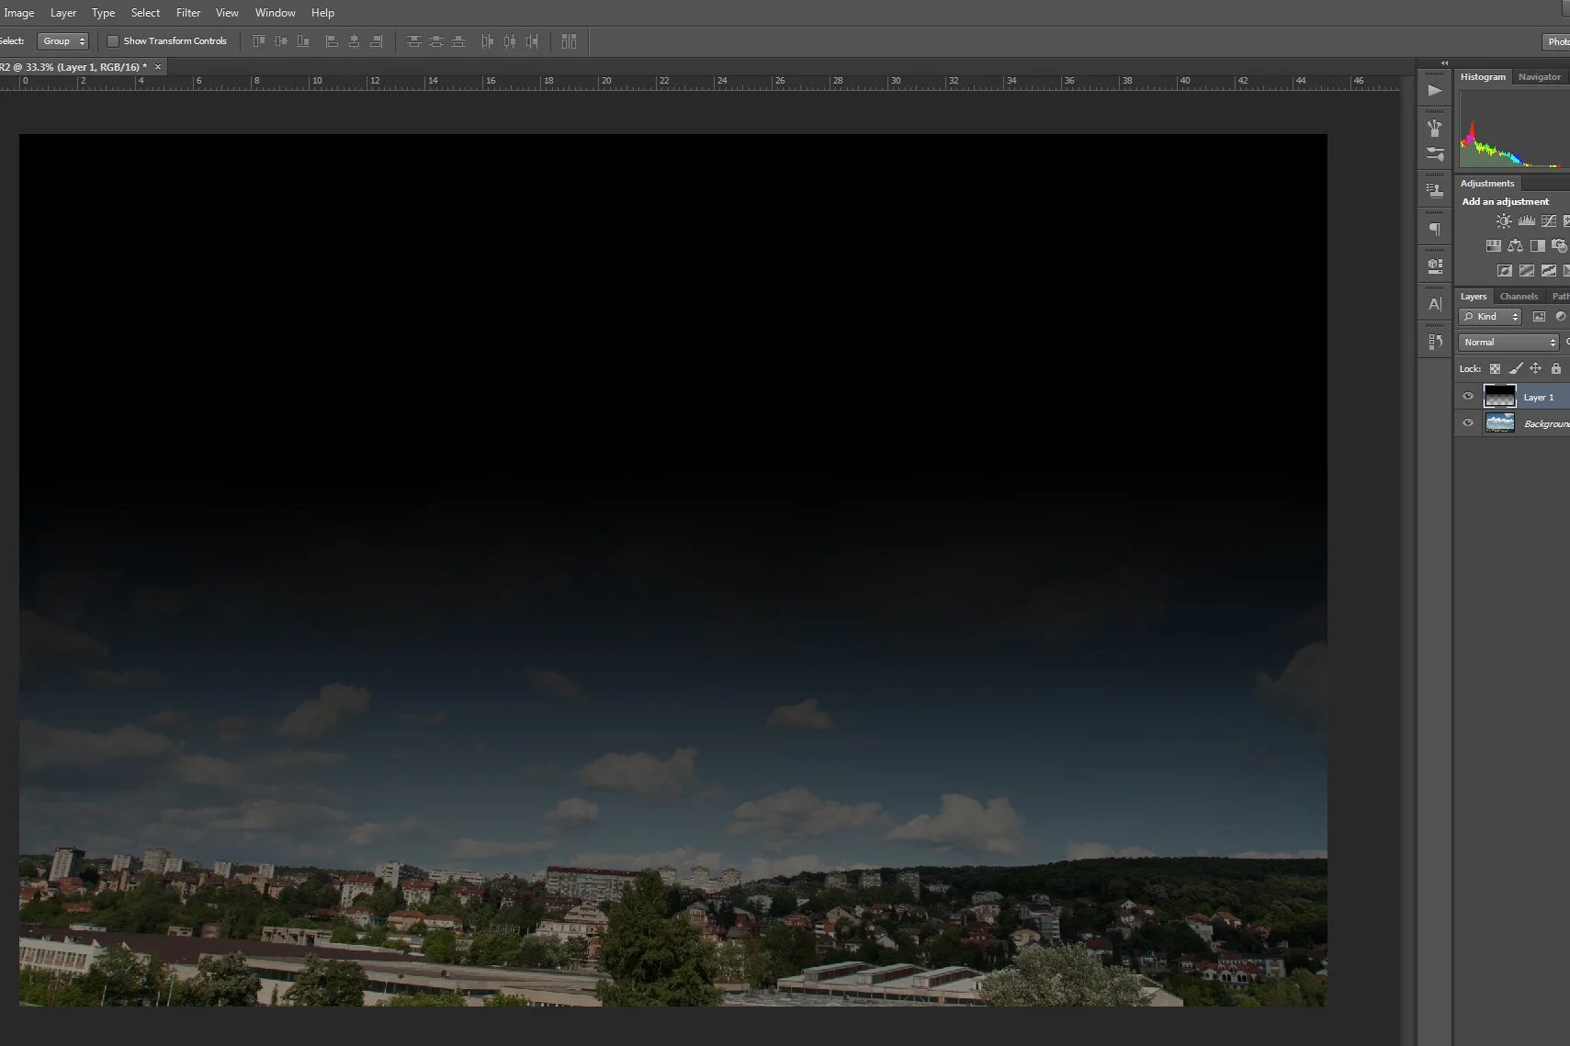Hide Layer 1 visibility eye
Image resolution: width=1570 pixels, height=1046 pixels.
coord(1468,397)
